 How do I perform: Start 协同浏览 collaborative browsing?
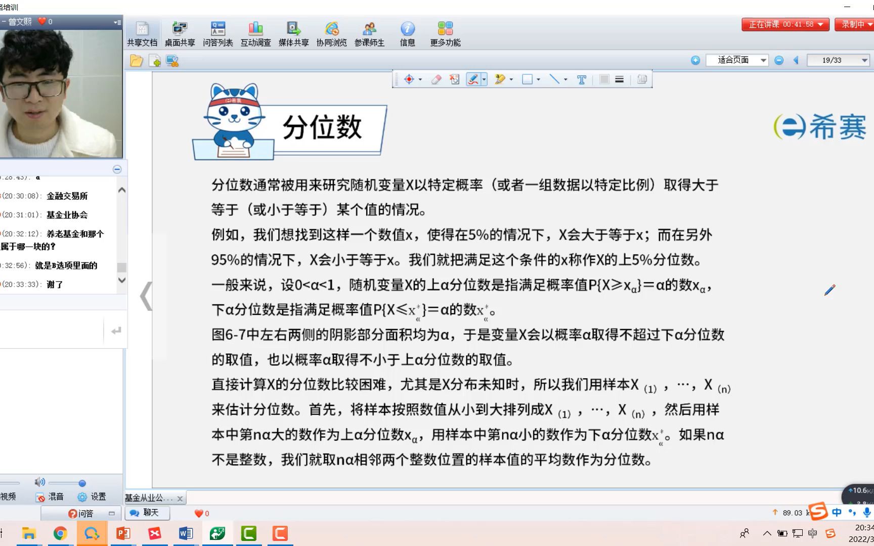coord(331,32)
